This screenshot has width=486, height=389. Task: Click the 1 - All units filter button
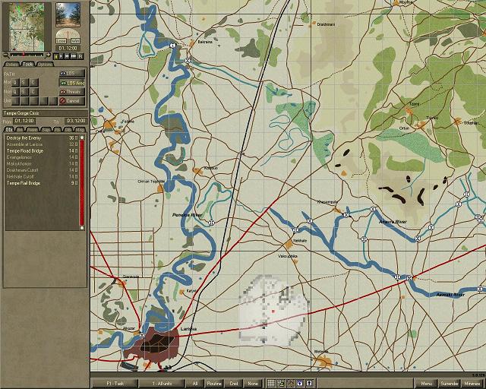[162, 384]
